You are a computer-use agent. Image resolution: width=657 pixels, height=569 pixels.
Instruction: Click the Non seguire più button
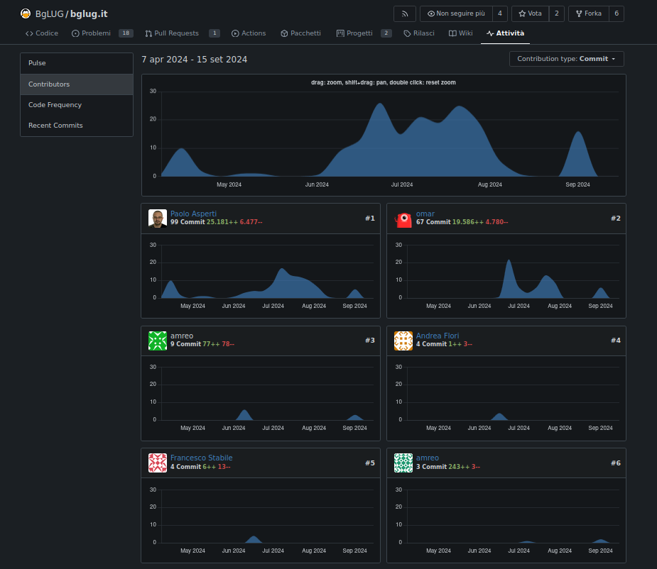[x=456, y=13]
